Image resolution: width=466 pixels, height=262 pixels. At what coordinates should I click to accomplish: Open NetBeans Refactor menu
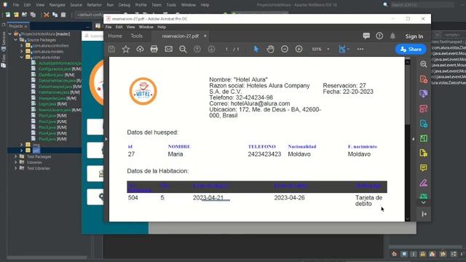94,5
